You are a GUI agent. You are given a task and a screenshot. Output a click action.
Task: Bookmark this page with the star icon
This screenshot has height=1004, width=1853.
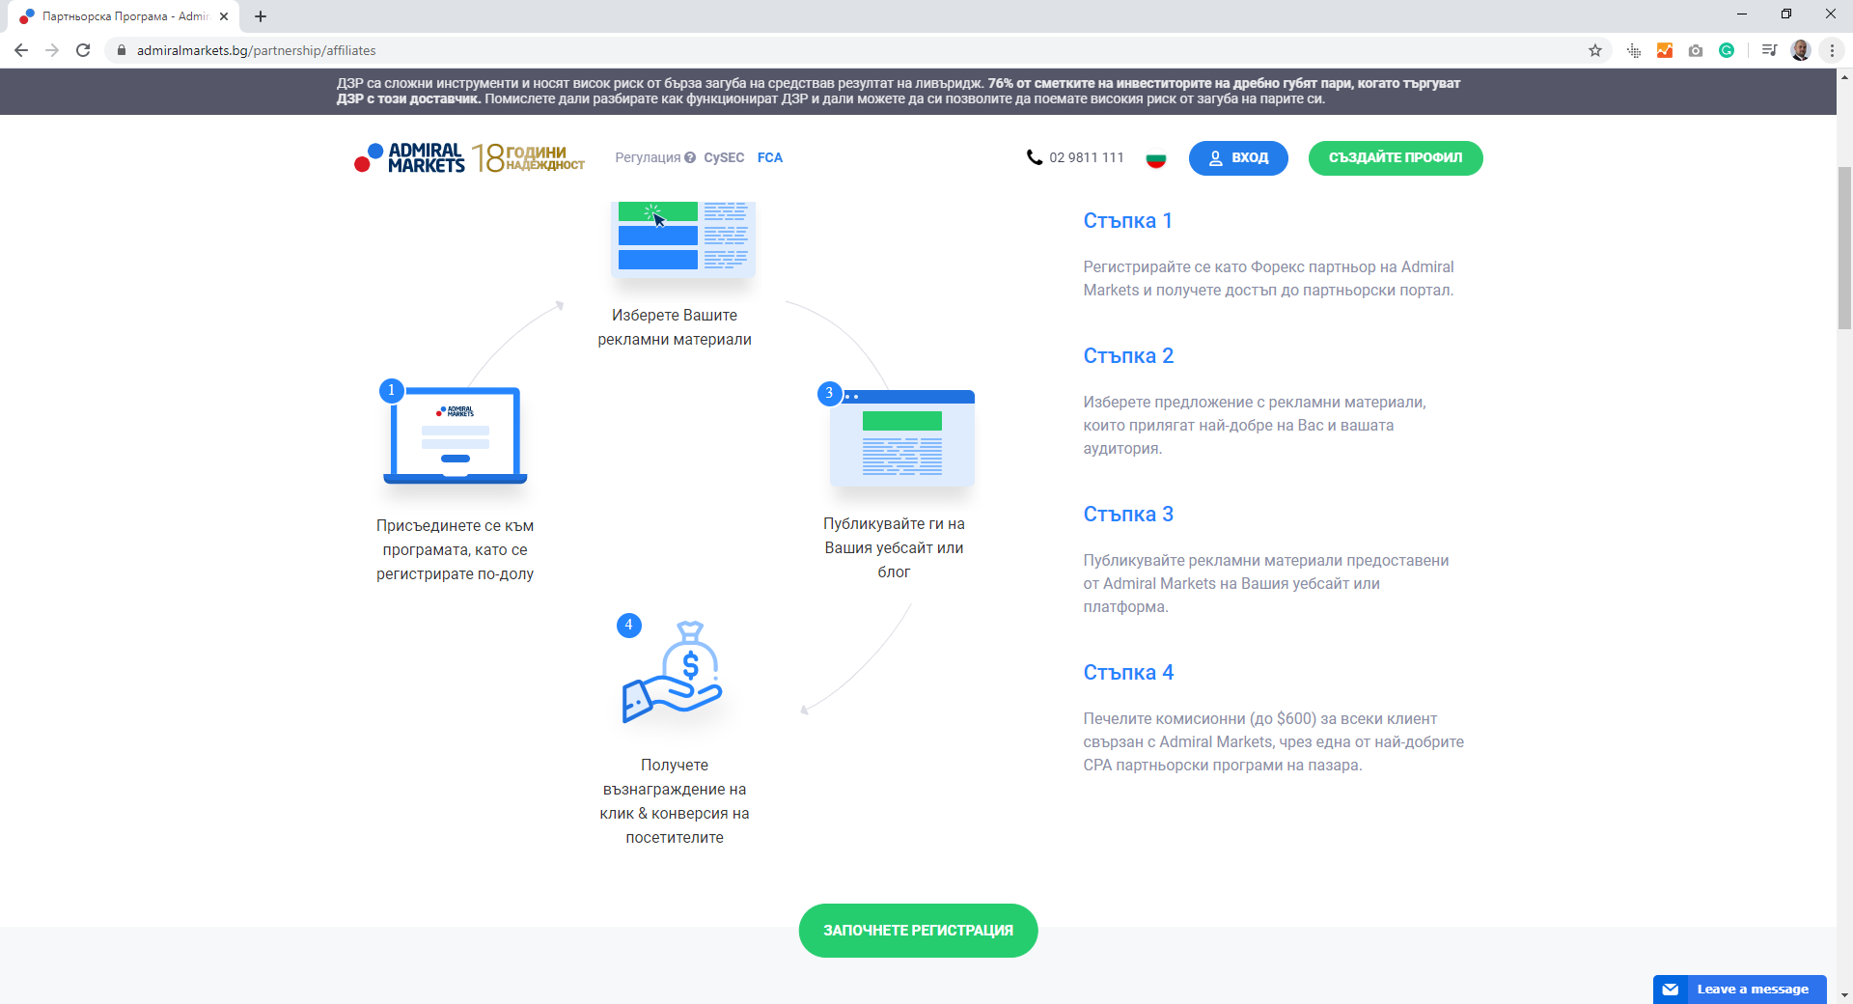click(1595, 50)
